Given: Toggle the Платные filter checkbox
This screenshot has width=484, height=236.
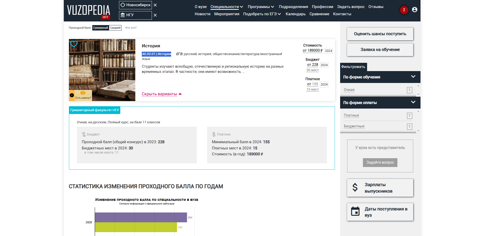Looking at the screenshot, I should pyautogui.click(x=410, y=116).
